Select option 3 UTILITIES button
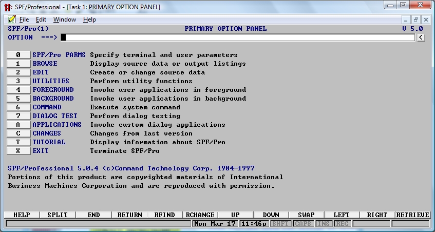 tap(18, 81)
